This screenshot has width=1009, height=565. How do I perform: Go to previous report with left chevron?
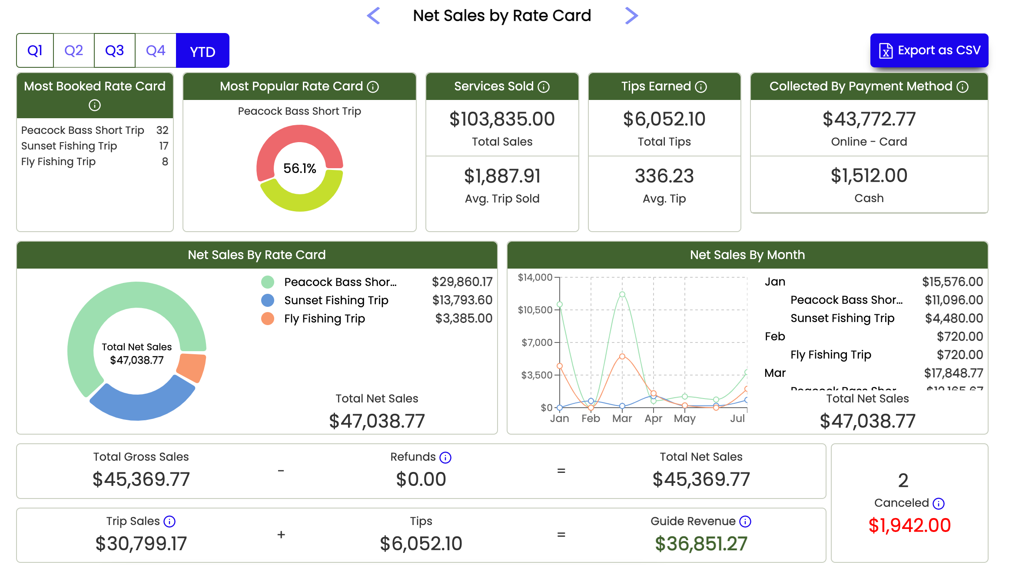pos(374,16)
